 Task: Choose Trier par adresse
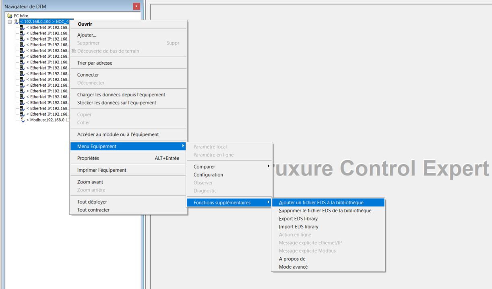coord(95,63)
